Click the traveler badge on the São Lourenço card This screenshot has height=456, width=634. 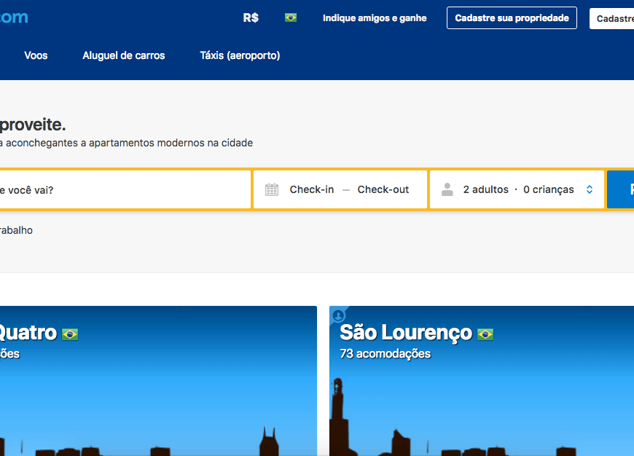(339, 315)
